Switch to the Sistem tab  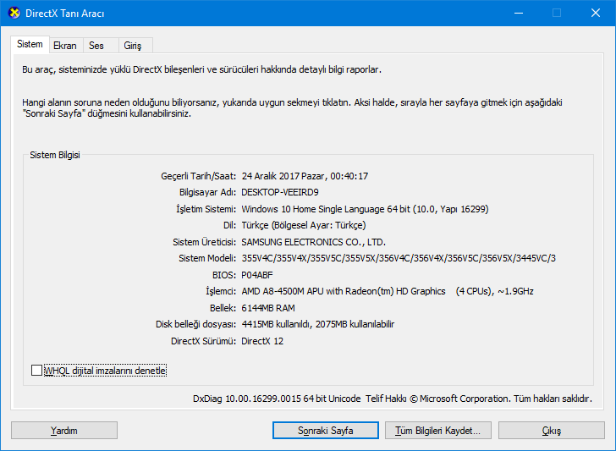pos(30,44)
